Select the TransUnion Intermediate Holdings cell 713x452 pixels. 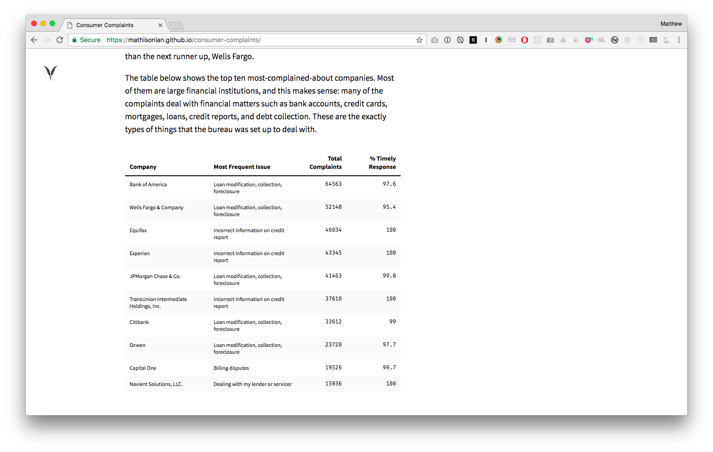tap(158, 303)
